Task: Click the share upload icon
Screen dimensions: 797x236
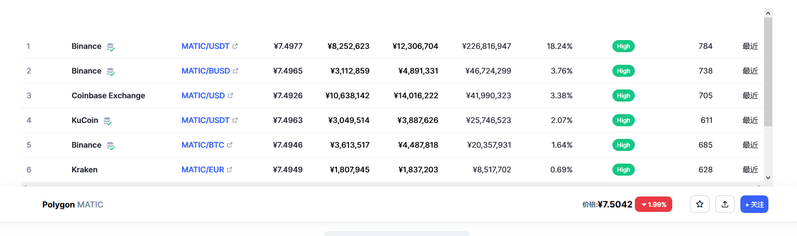Action: [725, 204]
